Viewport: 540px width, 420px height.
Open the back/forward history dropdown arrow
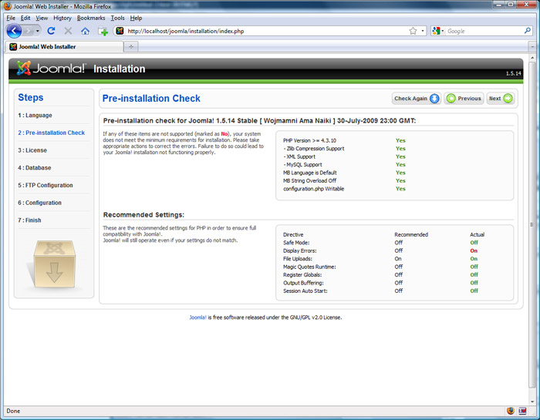pos(38,32)
